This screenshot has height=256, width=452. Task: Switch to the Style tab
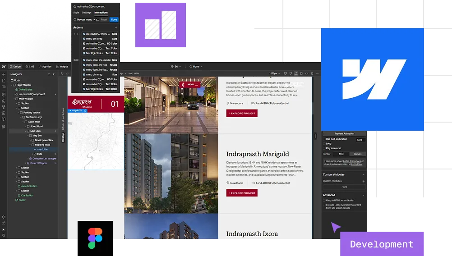point(76,13)
